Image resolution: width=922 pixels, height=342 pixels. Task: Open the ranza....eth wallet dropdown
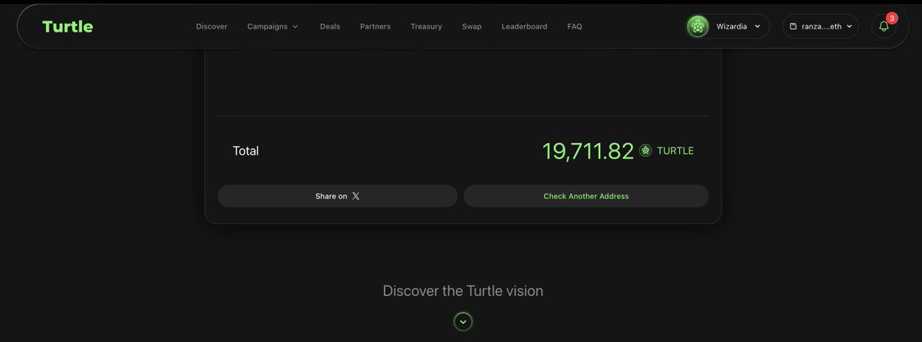click(x=821, y=26)
